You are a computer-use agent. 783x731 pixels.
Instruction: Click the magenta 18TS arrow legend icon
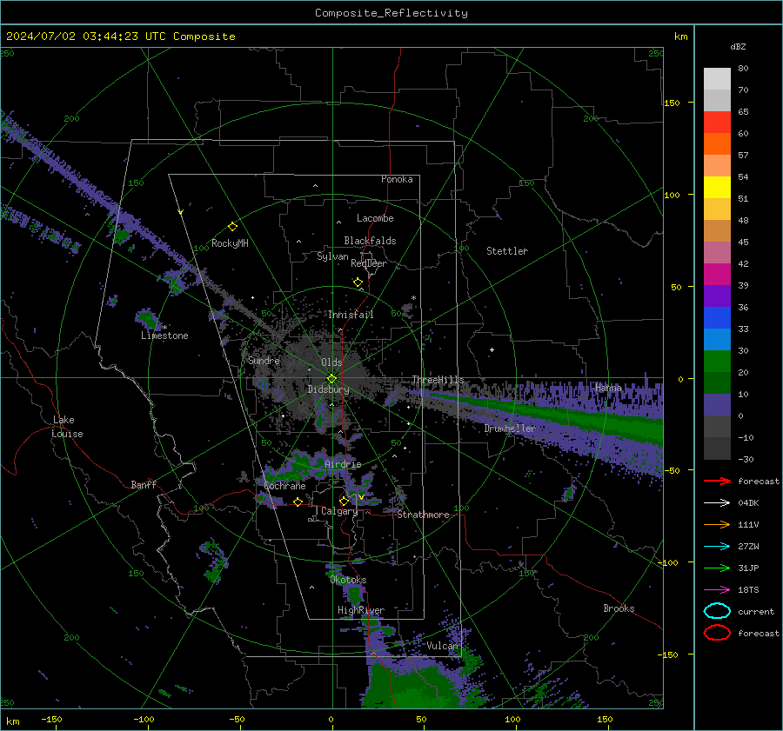point(717,590)
